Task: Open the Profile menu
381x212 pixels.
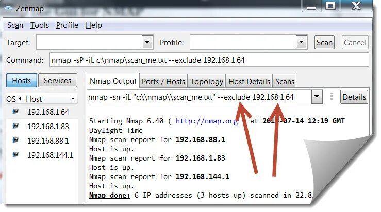Action: pos(67,25)
